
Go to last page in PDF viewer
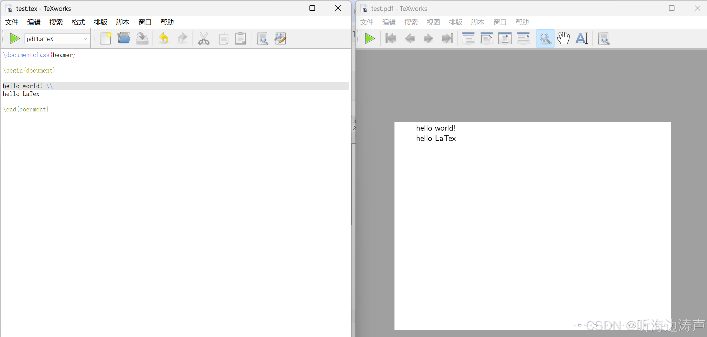[447, 39]
